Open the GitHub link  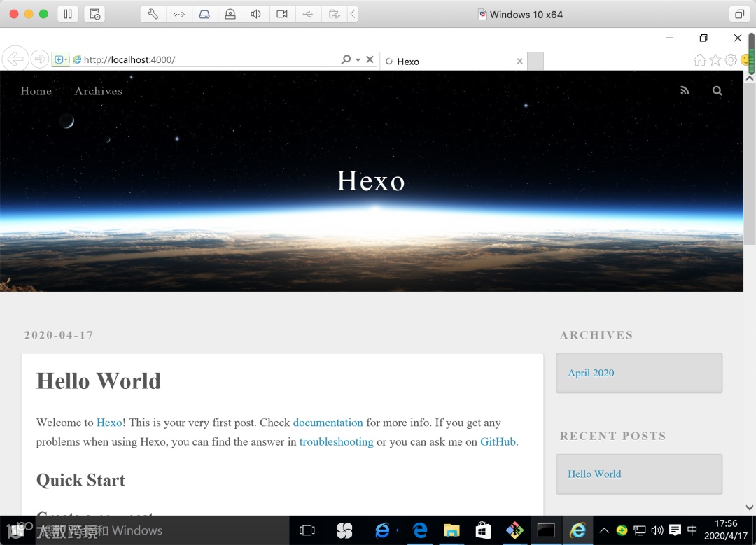click(498, 442)
